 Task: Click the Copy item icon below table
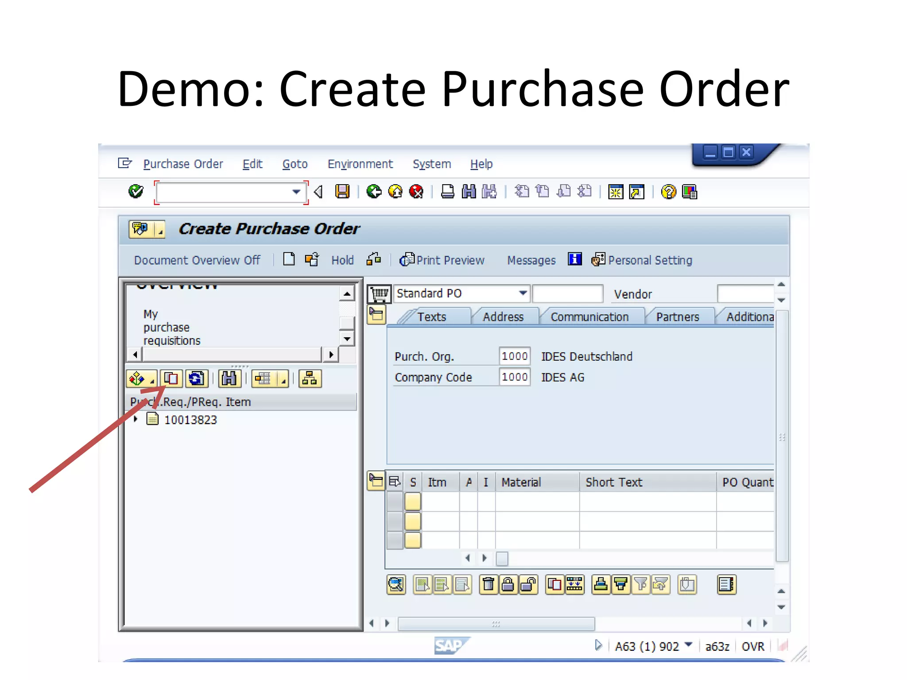coord(554,585)
